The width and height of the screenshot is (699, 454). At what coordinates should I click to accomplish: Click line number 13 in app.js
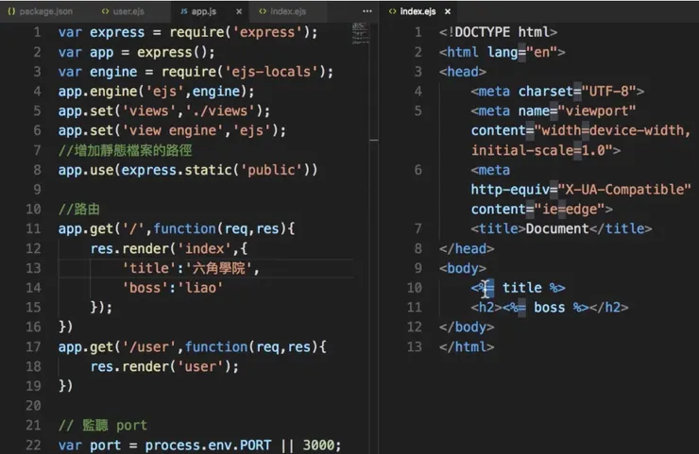[x=33, y=268]
